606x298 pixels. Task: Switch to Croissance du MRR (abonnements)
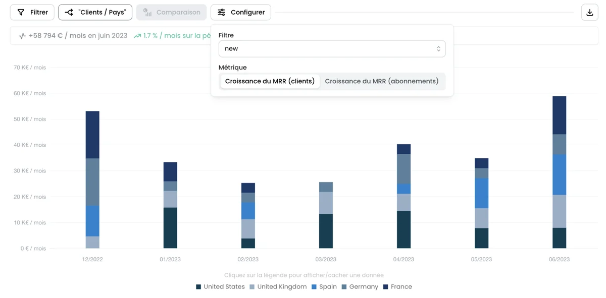pos(381,81)
